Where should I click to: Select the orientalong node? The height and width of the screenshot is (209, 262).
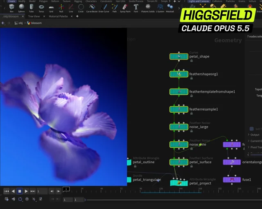[232, 162]
